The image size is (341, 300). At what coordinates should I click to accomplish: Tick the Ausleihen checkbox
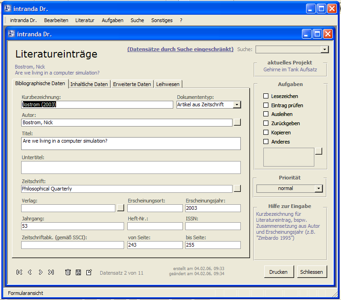tap(266, 114)
